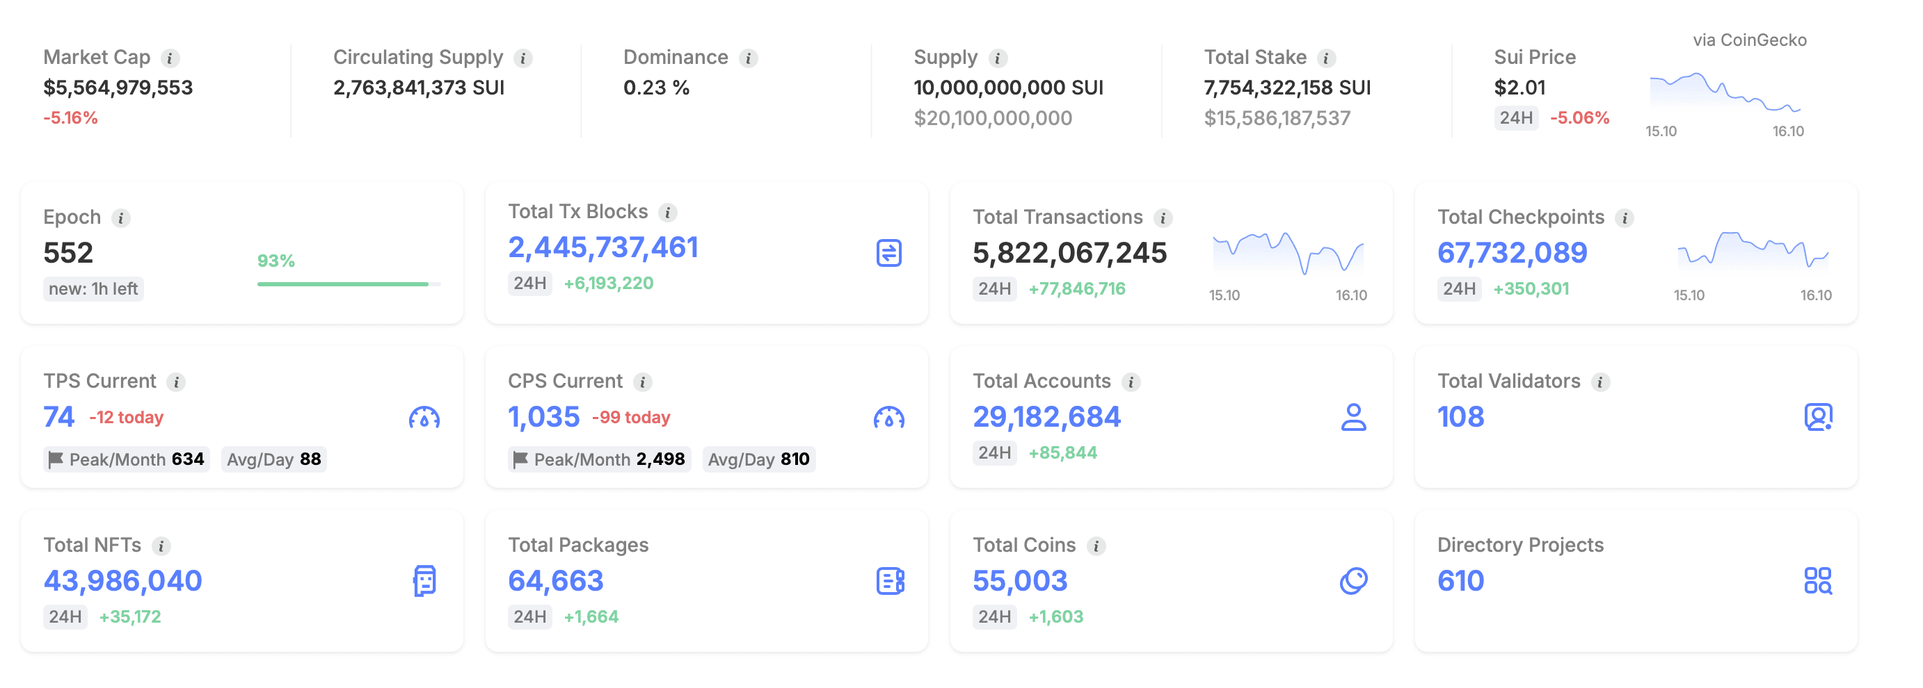Click the Directory Projects grid icon
1923x688 pixels.
pyautogui.click(x=1818, y=581)
